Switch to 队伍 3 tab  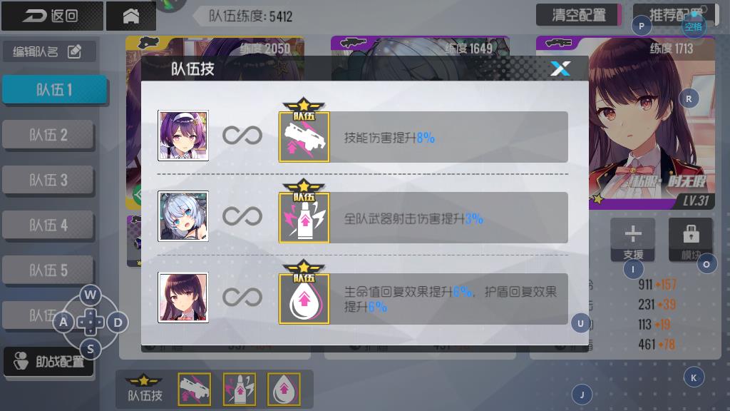click(48, 180)
